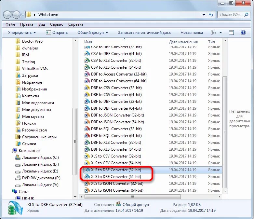Click the horizontal scrollbar thumb under the file list
Image resolution: width=254 pixels, height=219 pixels.
(132, 197)
